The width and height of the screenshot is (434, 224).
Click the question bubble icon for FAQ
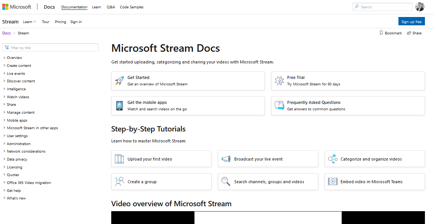click(279, 105)
